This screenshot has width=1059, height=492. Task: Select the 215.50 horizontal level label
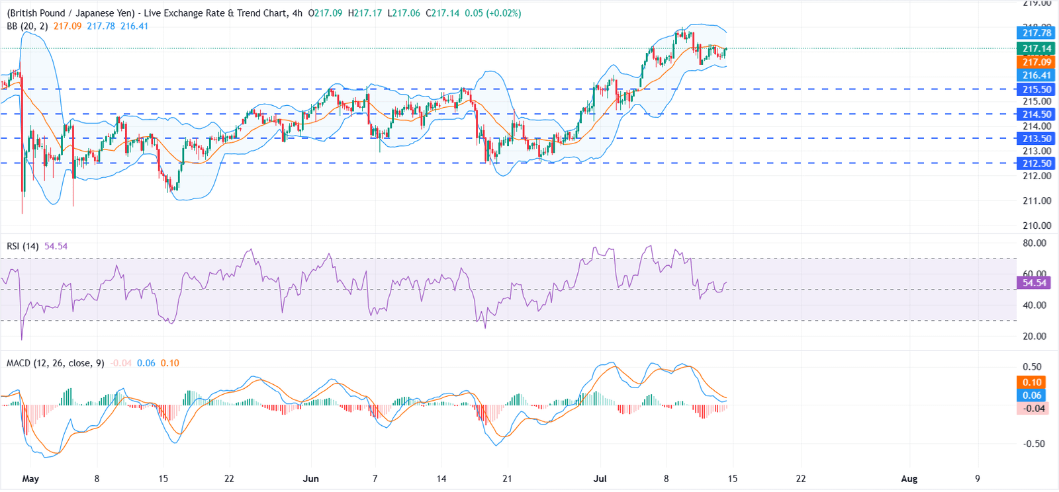pos(1036,89)
